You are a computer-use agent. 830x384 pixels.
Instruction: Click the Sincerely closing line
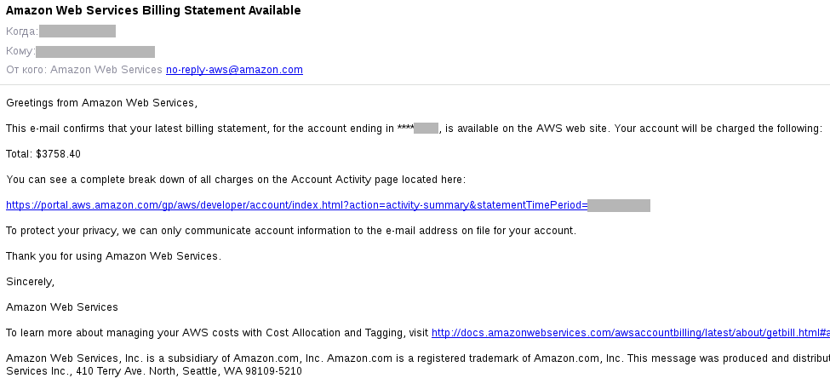point(30,282)
